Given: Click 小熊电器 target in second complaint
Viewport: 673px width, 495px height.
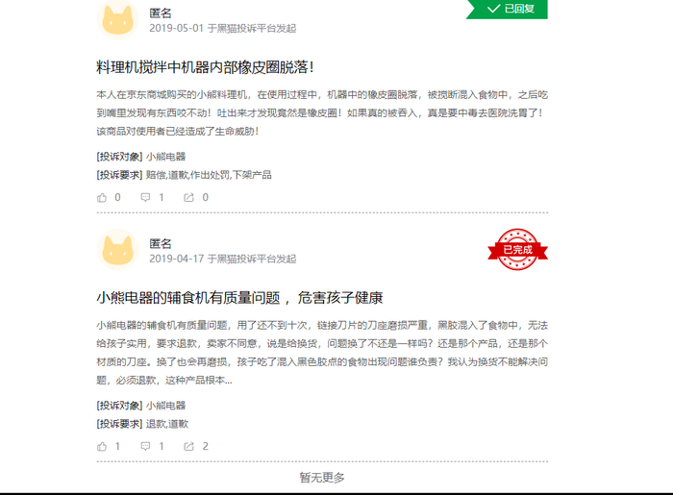Looking at the screenshot, I should 165,406.
